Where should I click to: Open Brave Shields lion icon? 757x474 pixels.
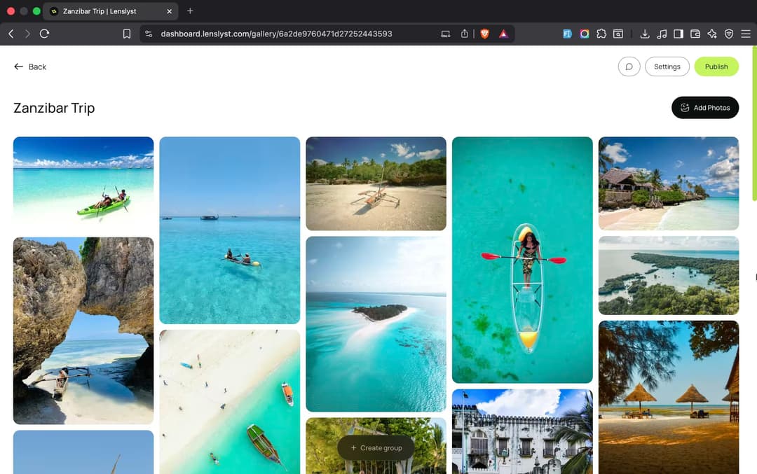click(485, 34)
